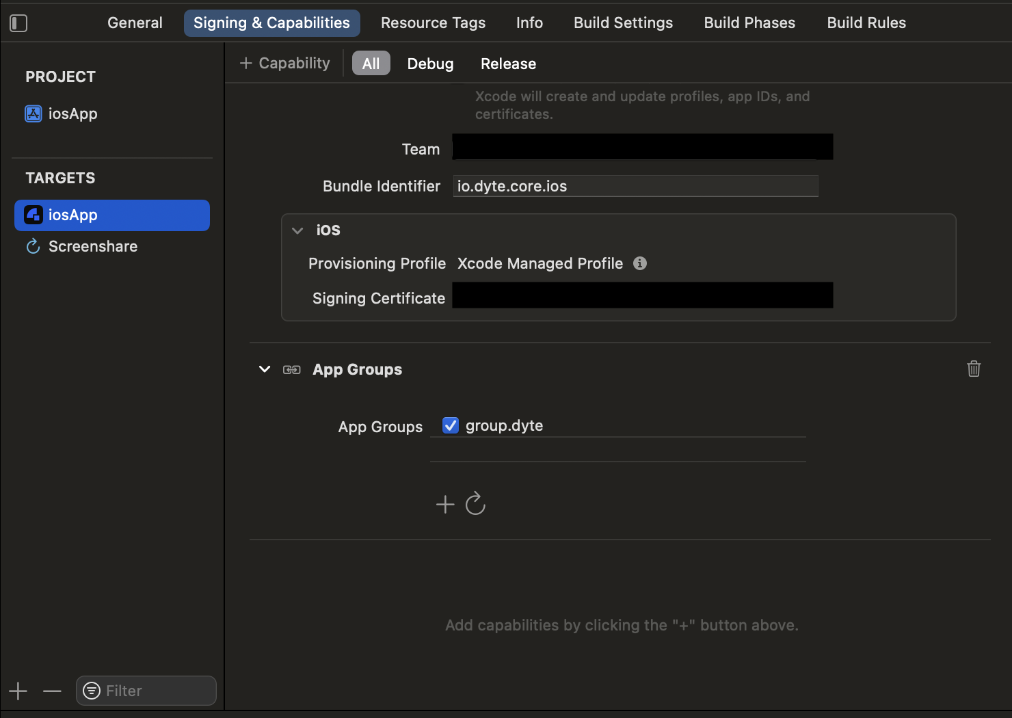Click the filter icon in the Filter field
This screenshot has height=718, width=1012.
tap(91, 691)
